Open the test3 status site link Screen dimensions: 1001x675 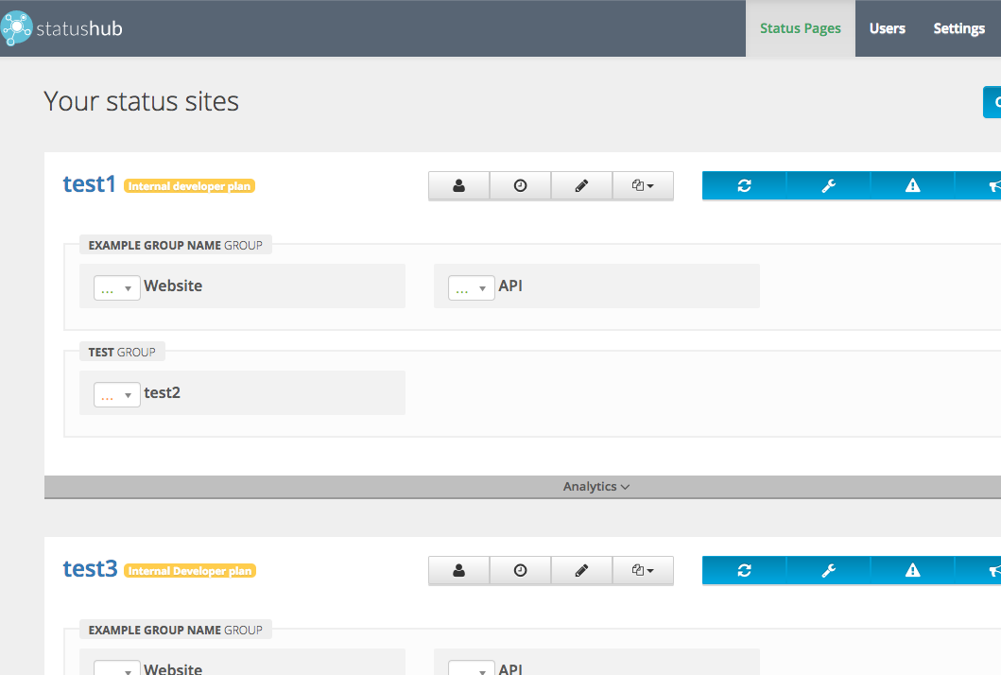[90, 568]
